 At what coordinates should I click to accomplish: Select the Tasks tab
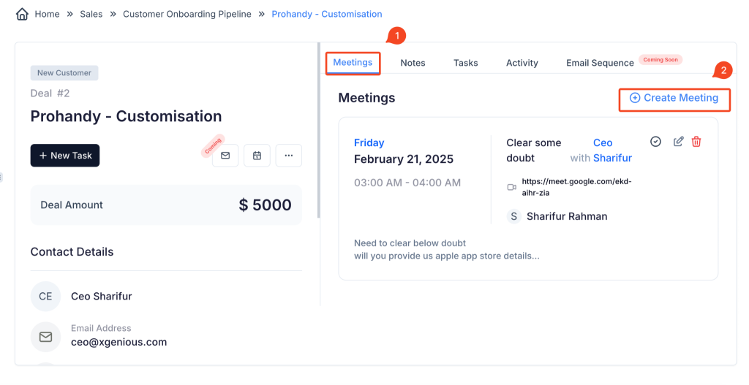(x=465, y=63)
